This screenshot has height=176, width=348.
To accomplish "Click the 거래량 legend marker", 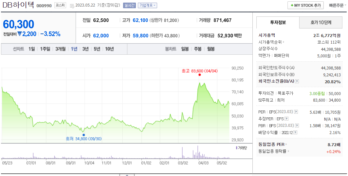I will click(237, 148).
